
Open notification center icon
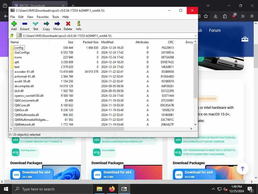(250, 189)
